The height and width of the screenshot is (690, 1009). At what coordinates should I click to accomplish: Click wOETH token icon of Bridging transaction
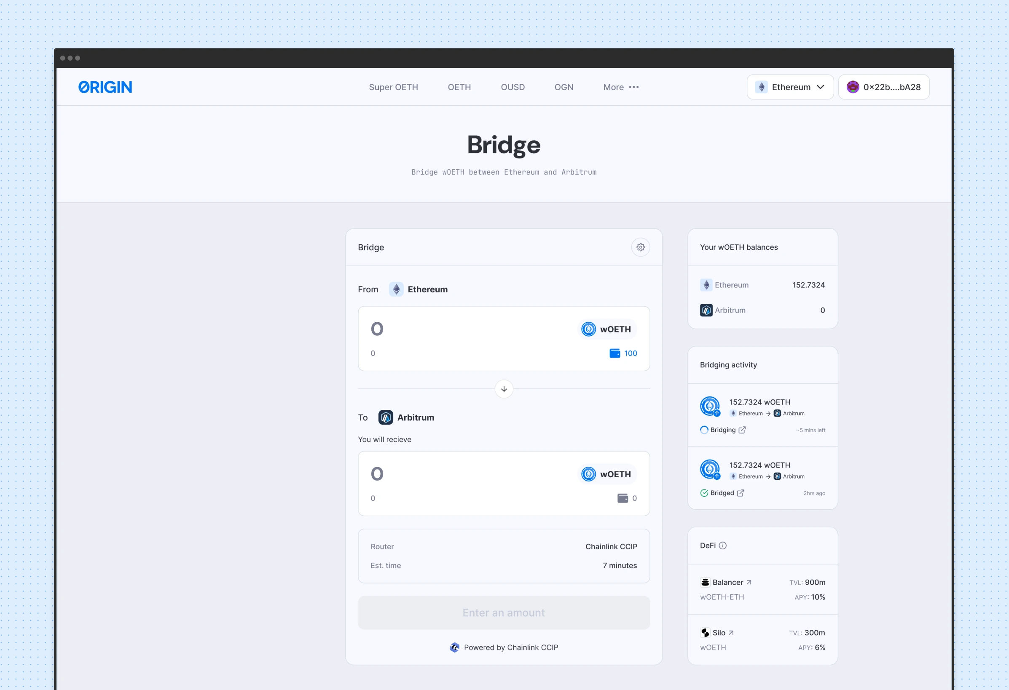click(x=710, y=407)
